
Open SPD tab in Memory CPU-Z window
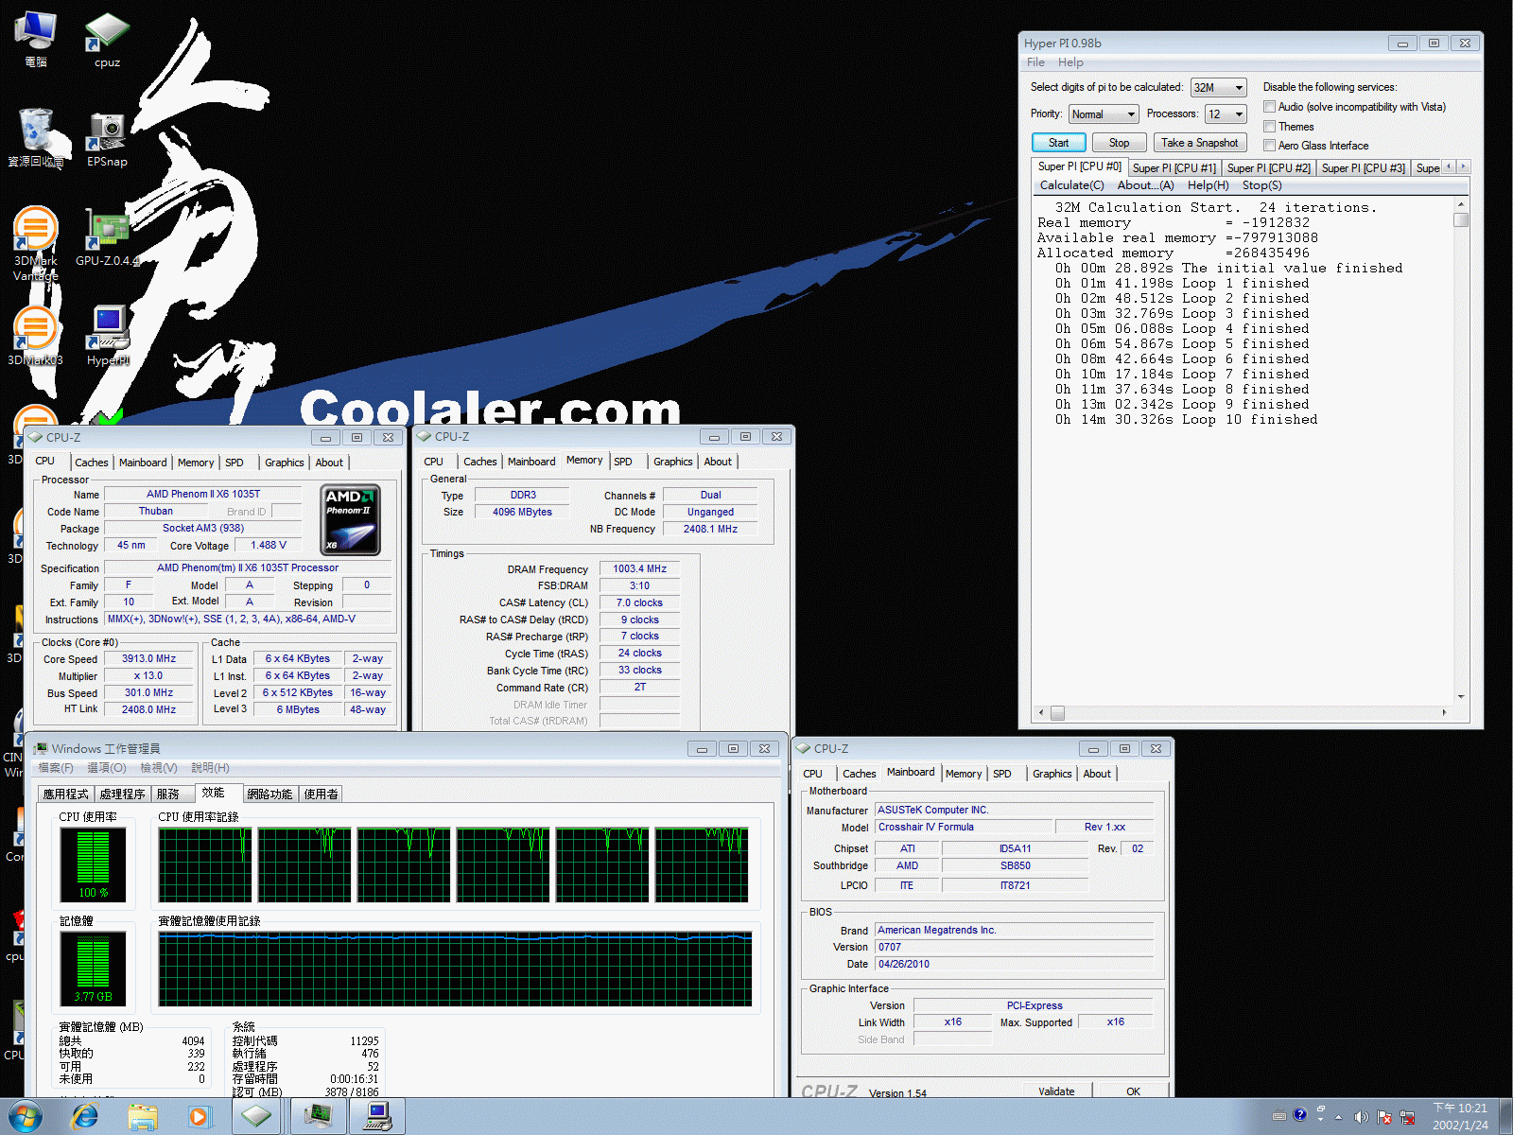[x=622, y=462]
